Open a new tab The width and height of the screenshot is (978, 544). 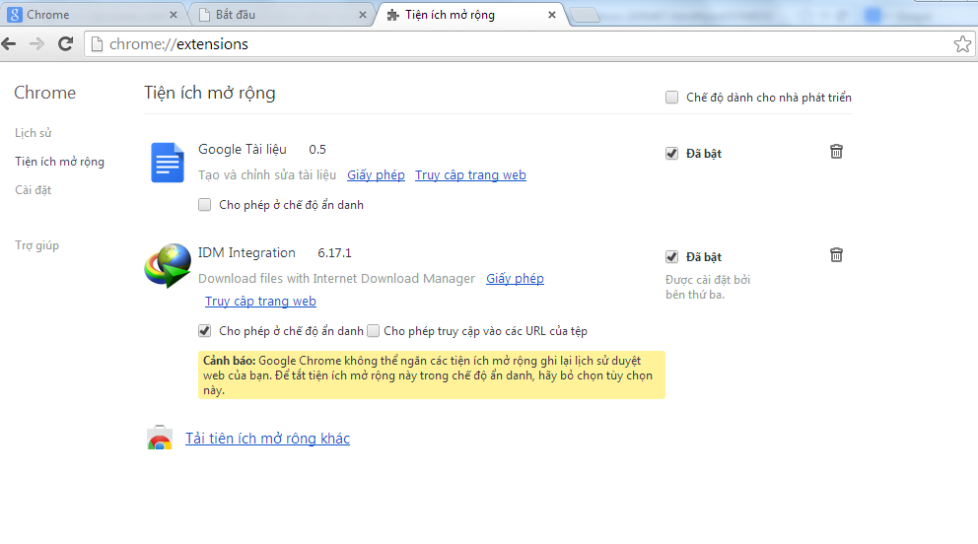point(585,15)
